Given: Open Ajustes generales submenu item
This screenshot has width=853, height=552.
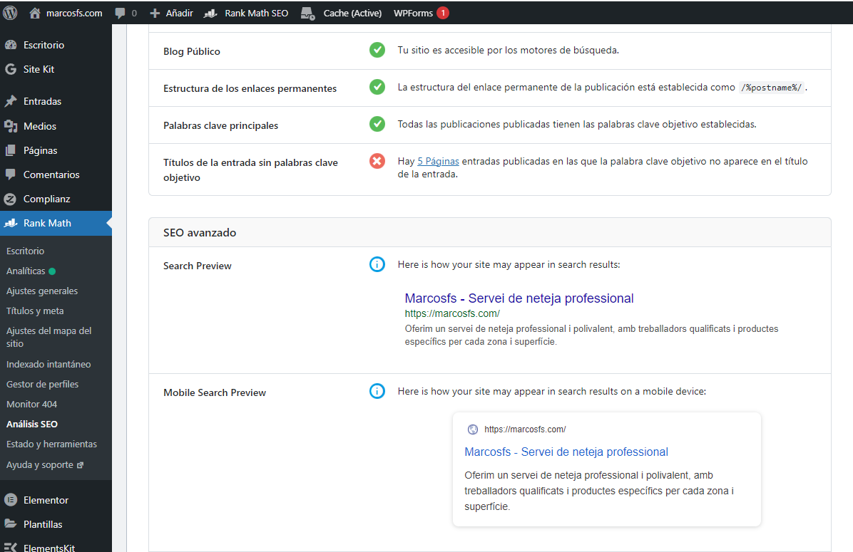Looking at the screenshot, I should pos(42,291).
